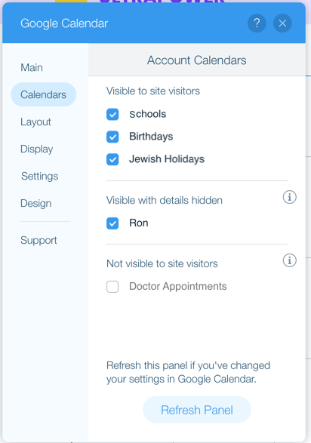Open the Support section
The image size is (311, 443).
38,241
